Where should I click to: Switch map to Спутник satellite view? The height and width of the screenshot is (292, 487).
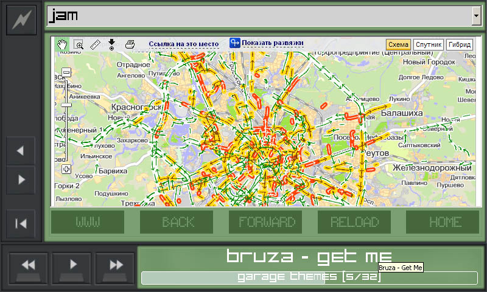428,44
